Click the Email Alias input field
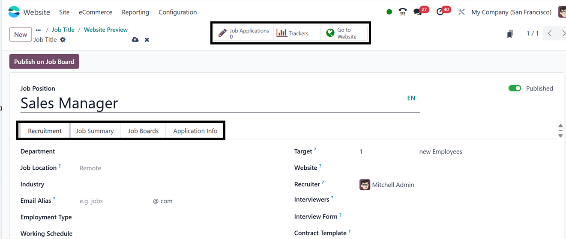This screenshot has height=239, width=566. pos(114,201)
